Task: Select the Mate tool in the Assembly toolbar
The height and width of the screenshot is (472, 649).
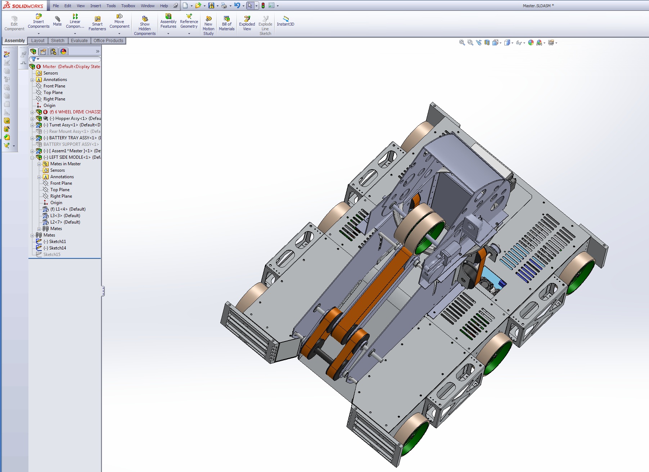Action: click(57, 21)
